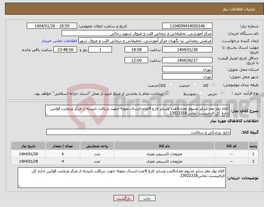Select the خدمت radio button
264x207 pixels.
[x=195, y=85]
